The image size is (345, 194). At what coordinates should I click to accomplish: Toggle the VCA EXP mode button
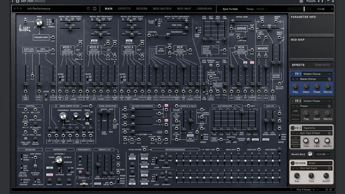coord(252,63)
